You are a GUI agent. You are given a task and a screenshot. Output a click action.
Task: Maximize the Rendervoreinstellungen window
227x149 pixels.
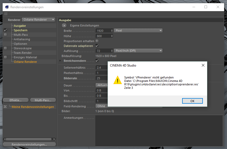(206, 7)
